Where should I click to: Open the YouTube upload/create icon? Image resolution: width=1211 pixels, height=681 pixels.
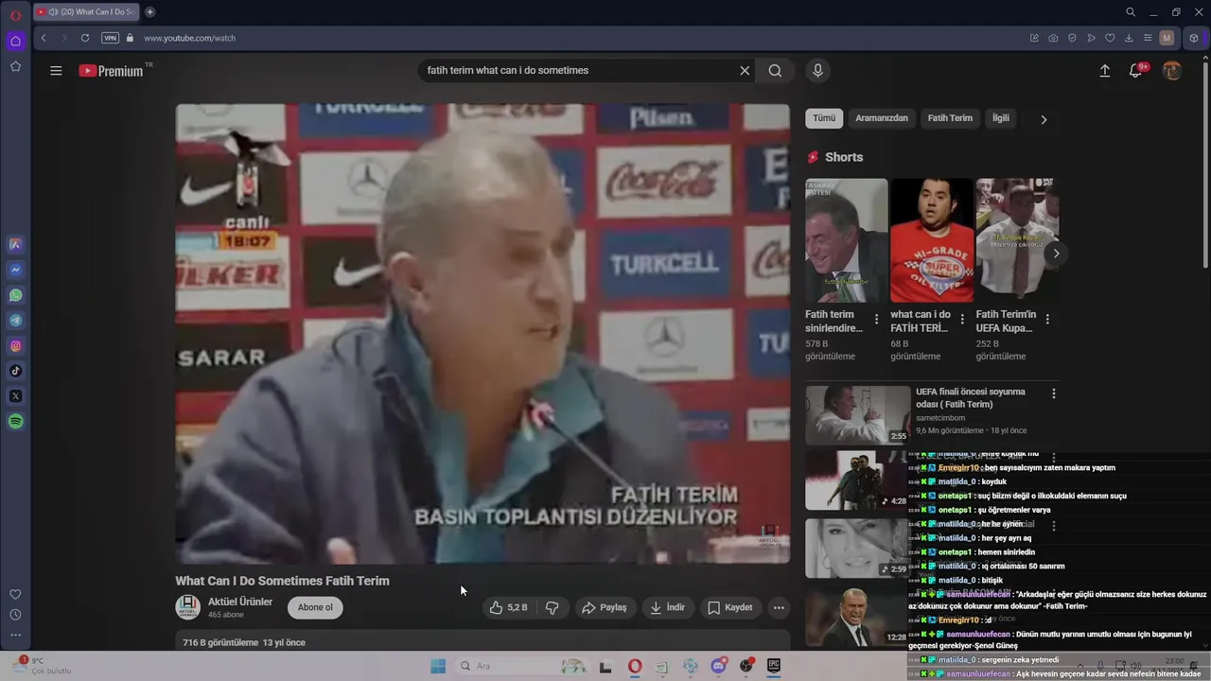click(x=1104, y=71)
